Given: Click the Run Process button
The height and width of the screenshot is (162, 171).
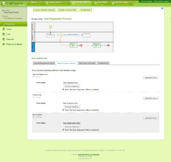Looking at the screenshot, I should tap(85, 10).
